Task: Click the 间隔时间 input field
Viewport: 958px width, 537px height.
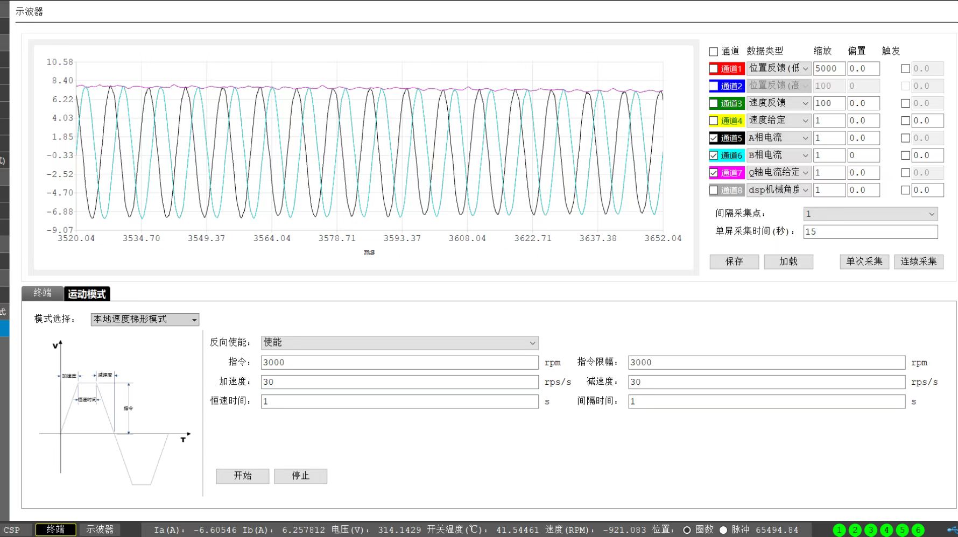Action: click(766, 401)
